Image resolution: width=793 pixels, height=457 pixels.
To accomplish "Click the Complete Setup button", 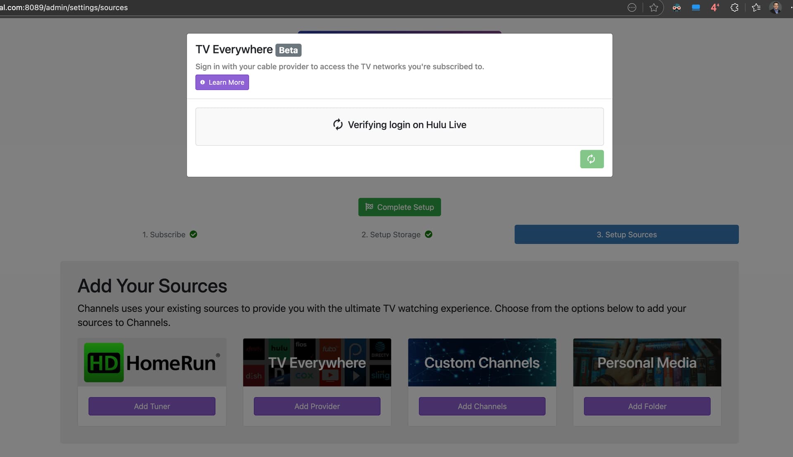I will (x=399, y=207).
